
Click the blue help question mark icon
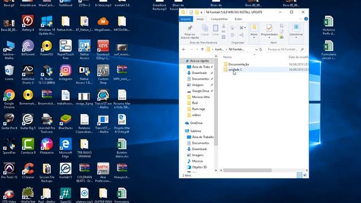click(306, 19)
